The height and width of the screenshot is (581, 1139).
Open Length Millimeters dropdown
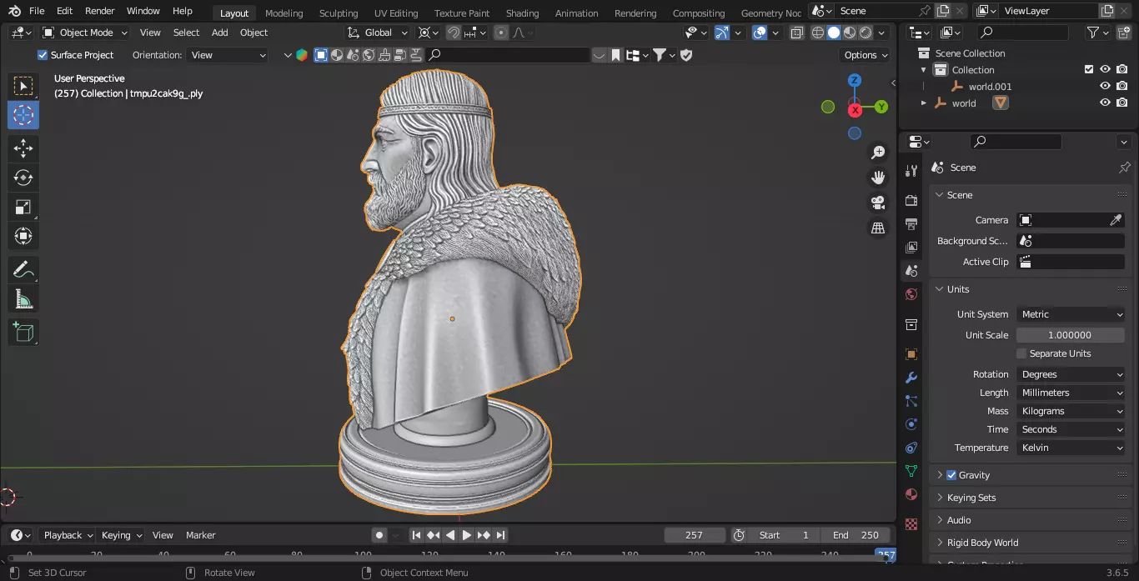pos(1071,393)
